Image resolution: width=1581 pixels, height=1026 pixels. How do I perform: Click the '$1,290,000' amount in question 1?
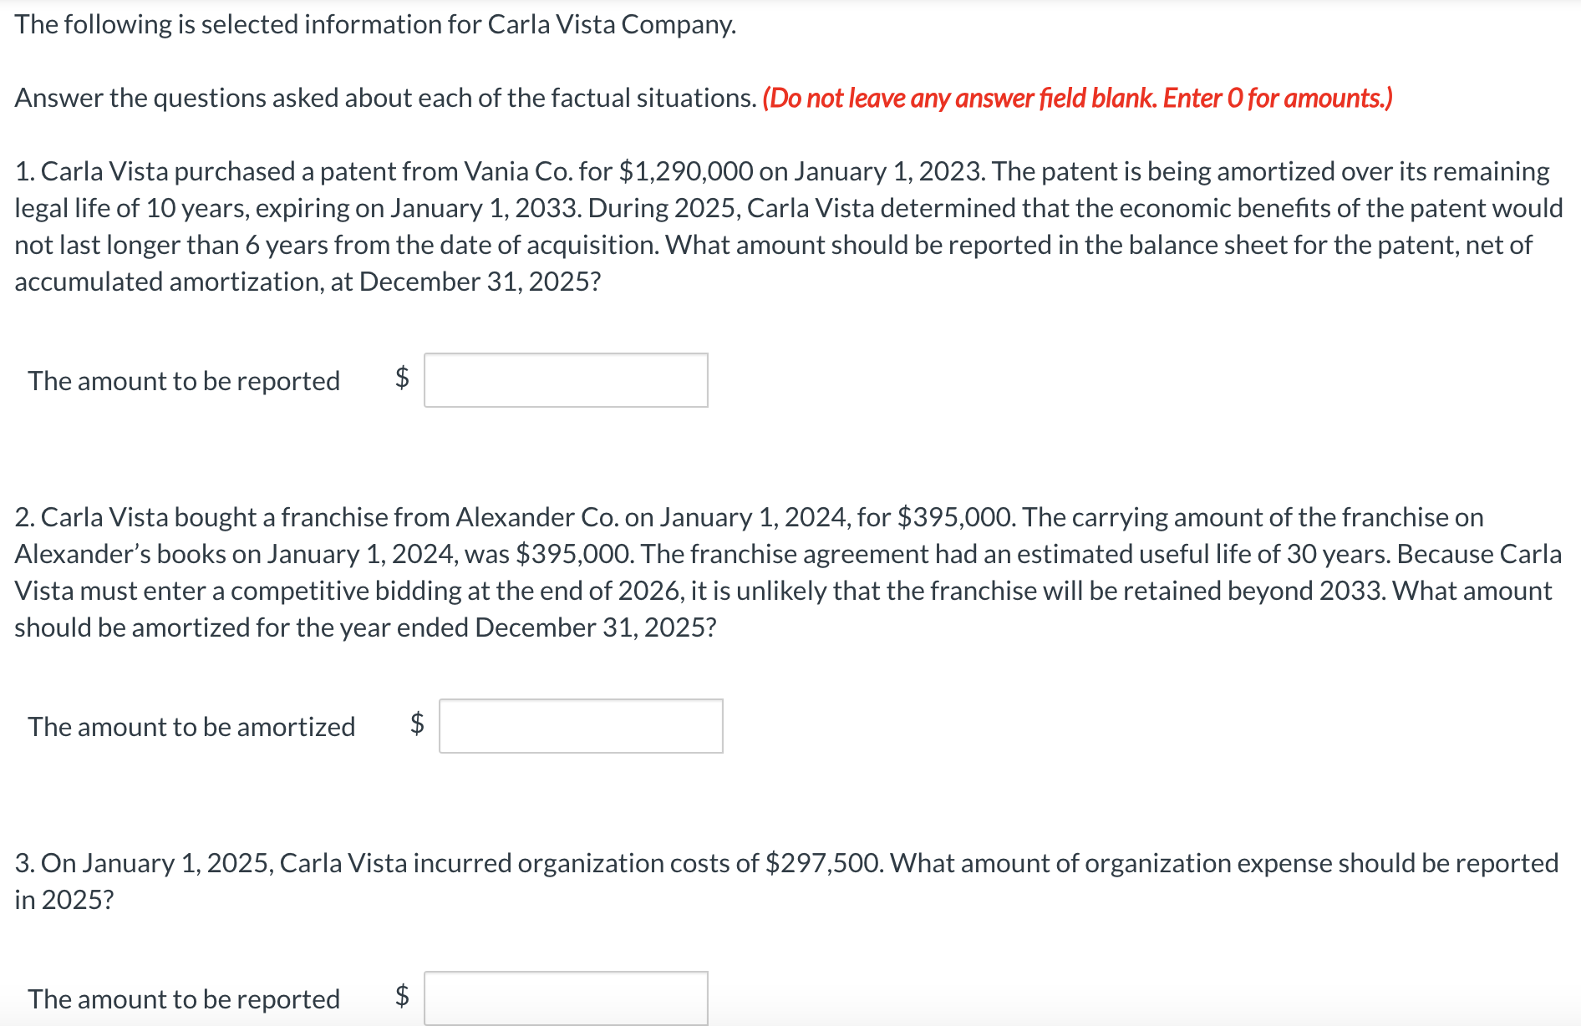[684, 171]
